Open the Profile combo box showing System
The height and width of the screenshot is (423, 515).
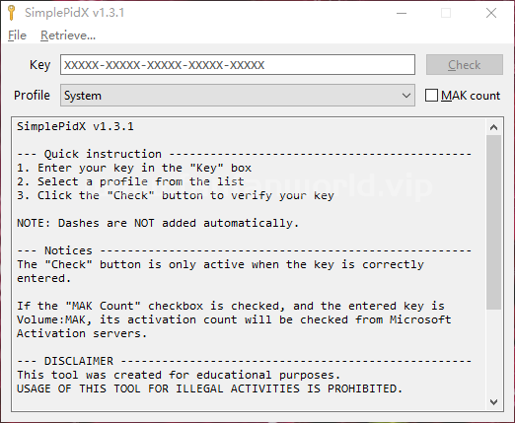[x=238, y=96]
